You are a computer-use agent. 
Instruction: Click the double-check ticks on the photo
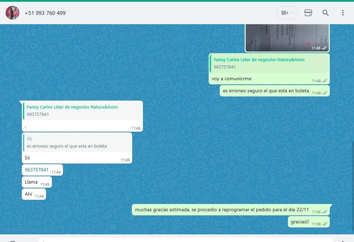324,48
